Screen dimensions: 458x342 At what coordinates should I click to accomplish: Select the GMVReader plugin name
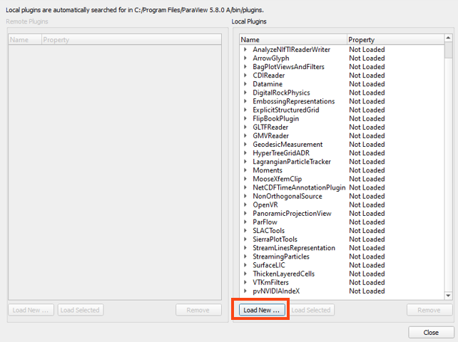270,135
